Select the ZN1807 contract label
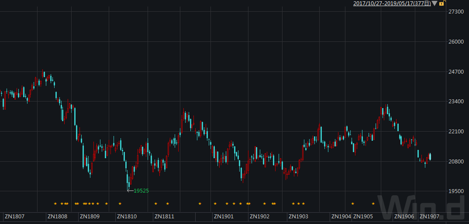Screen dimensions: 469x224 tap(14, 216)
